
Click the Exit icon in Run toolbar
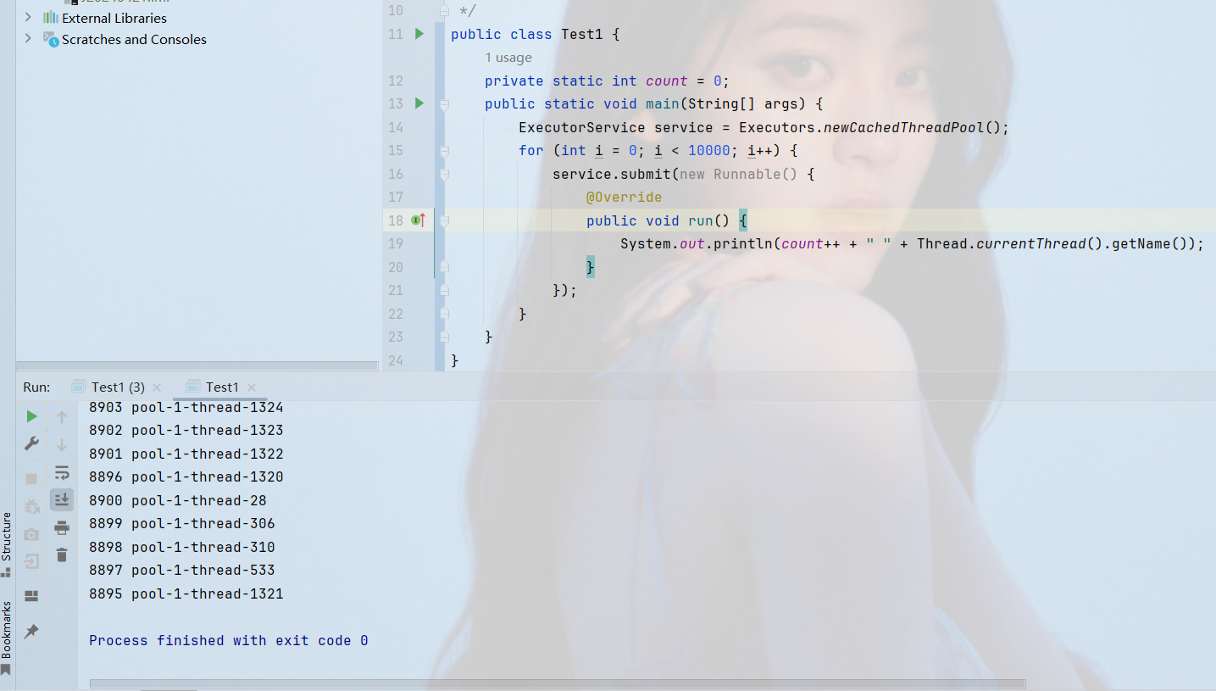pos(31,561)
